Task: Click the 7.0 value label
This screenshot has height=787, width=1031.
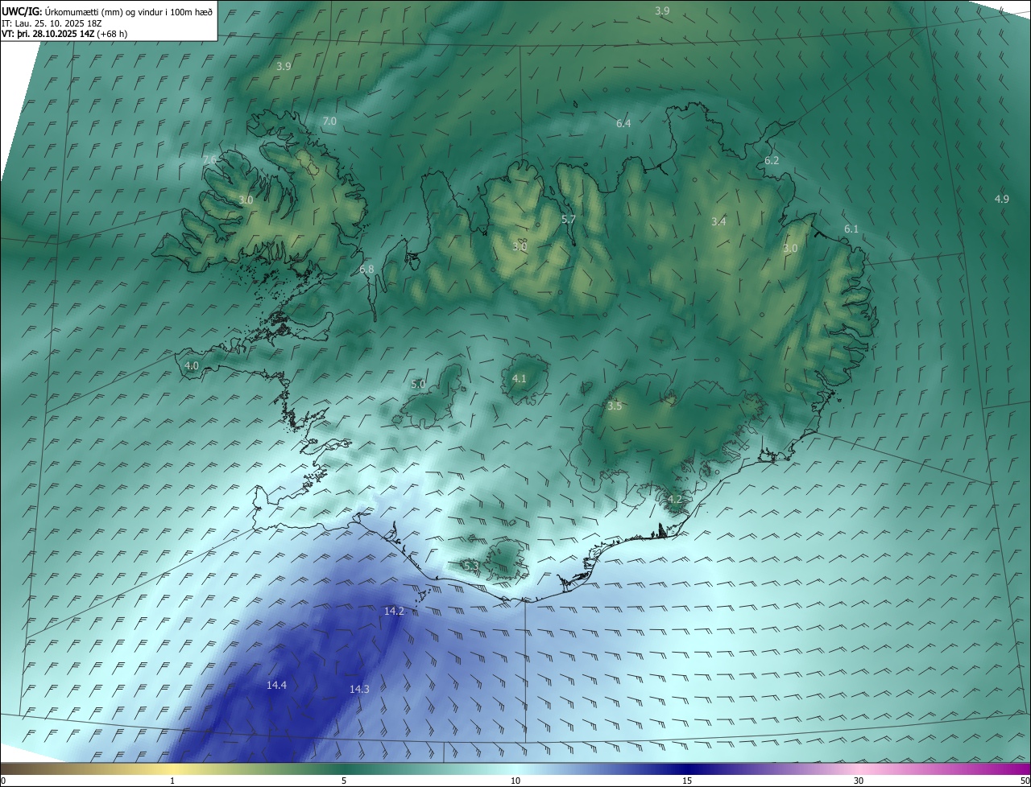Action: tap(329, 122)
